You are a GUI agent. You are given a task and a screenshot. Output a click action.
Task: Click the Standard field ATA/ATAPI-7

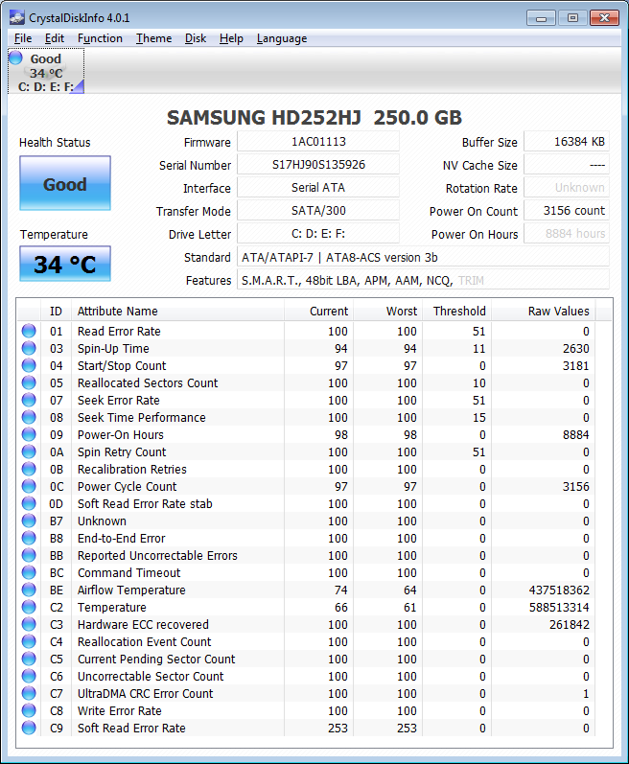click(423, 257)
